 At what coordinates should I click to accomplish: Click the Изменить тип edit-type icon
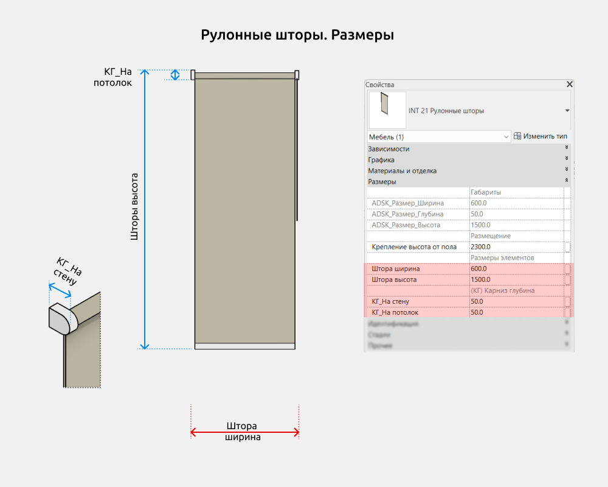[x=517, y=136]
